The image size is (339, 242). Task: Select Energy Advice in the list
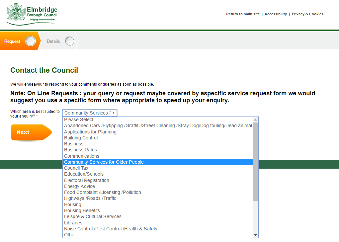[79, 186]
